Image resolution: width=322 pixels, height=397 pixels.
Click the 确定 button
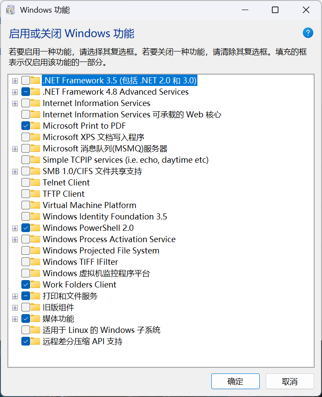[235, 381]
